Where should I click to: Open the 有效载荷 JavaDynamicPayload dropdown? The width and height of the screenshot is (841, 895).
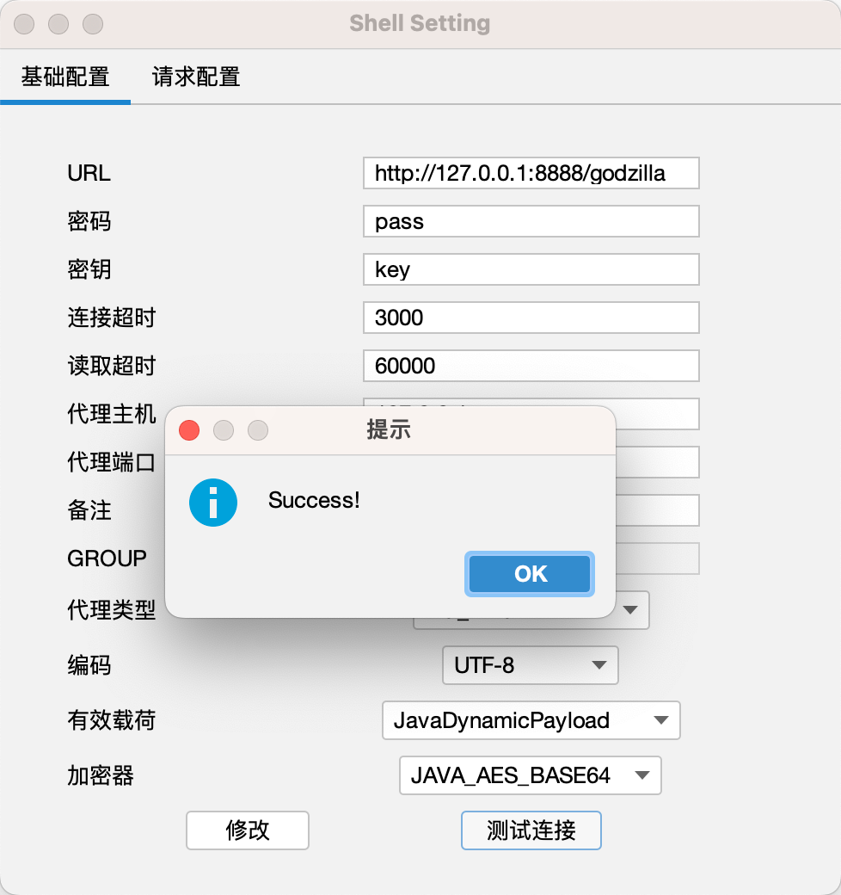click(x=531, y=720)
